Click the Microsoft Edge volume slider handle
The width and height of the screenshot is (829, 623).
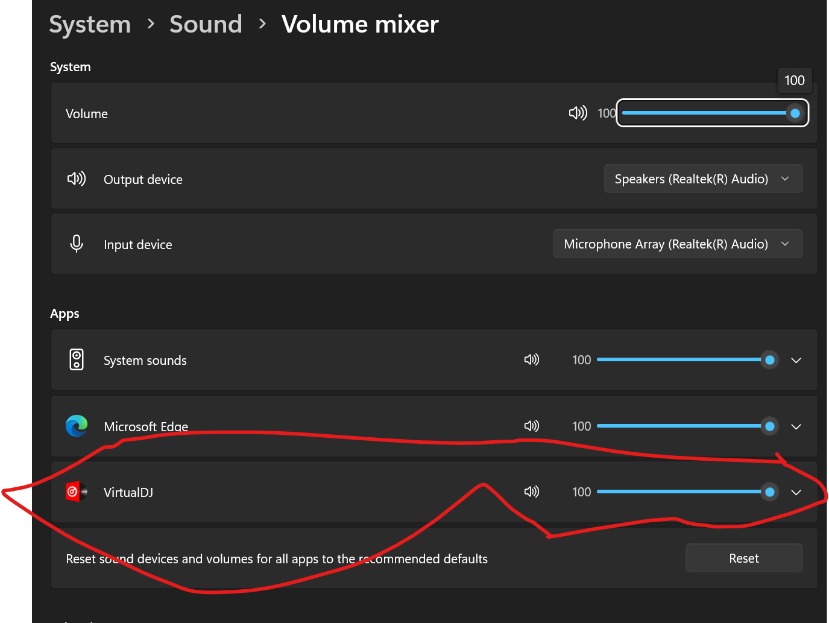coord(769,426)
